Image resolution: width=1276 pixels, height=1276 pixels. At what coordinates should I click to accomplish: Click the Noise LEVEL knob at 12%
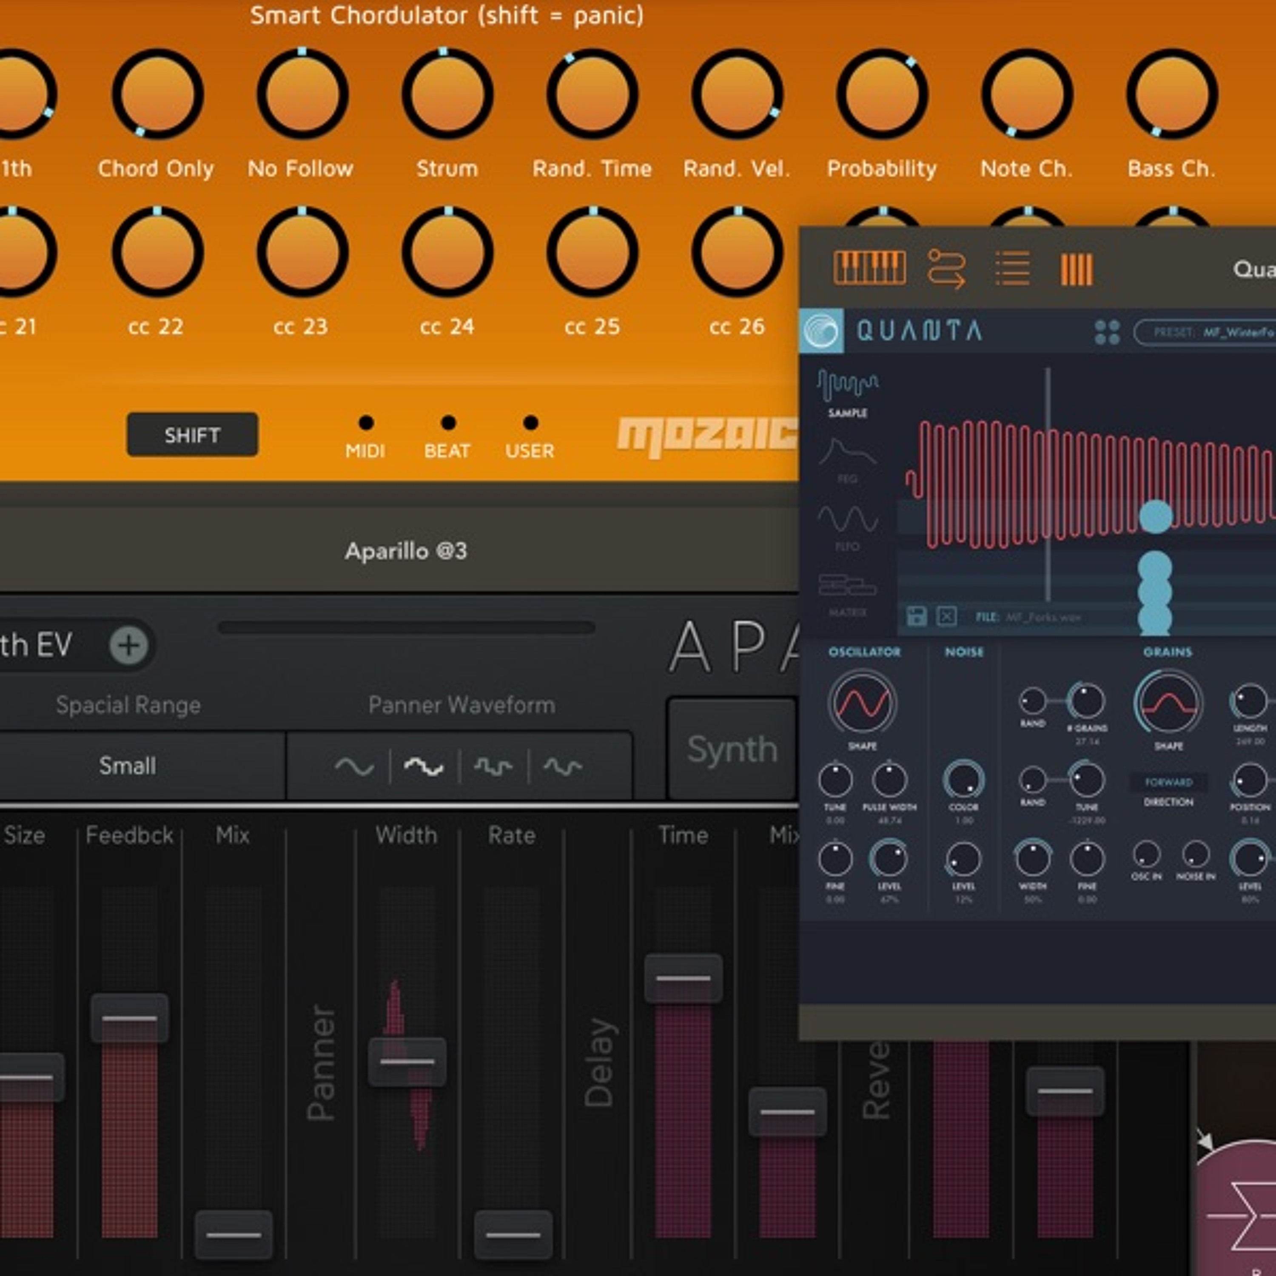tap(963, 859)
